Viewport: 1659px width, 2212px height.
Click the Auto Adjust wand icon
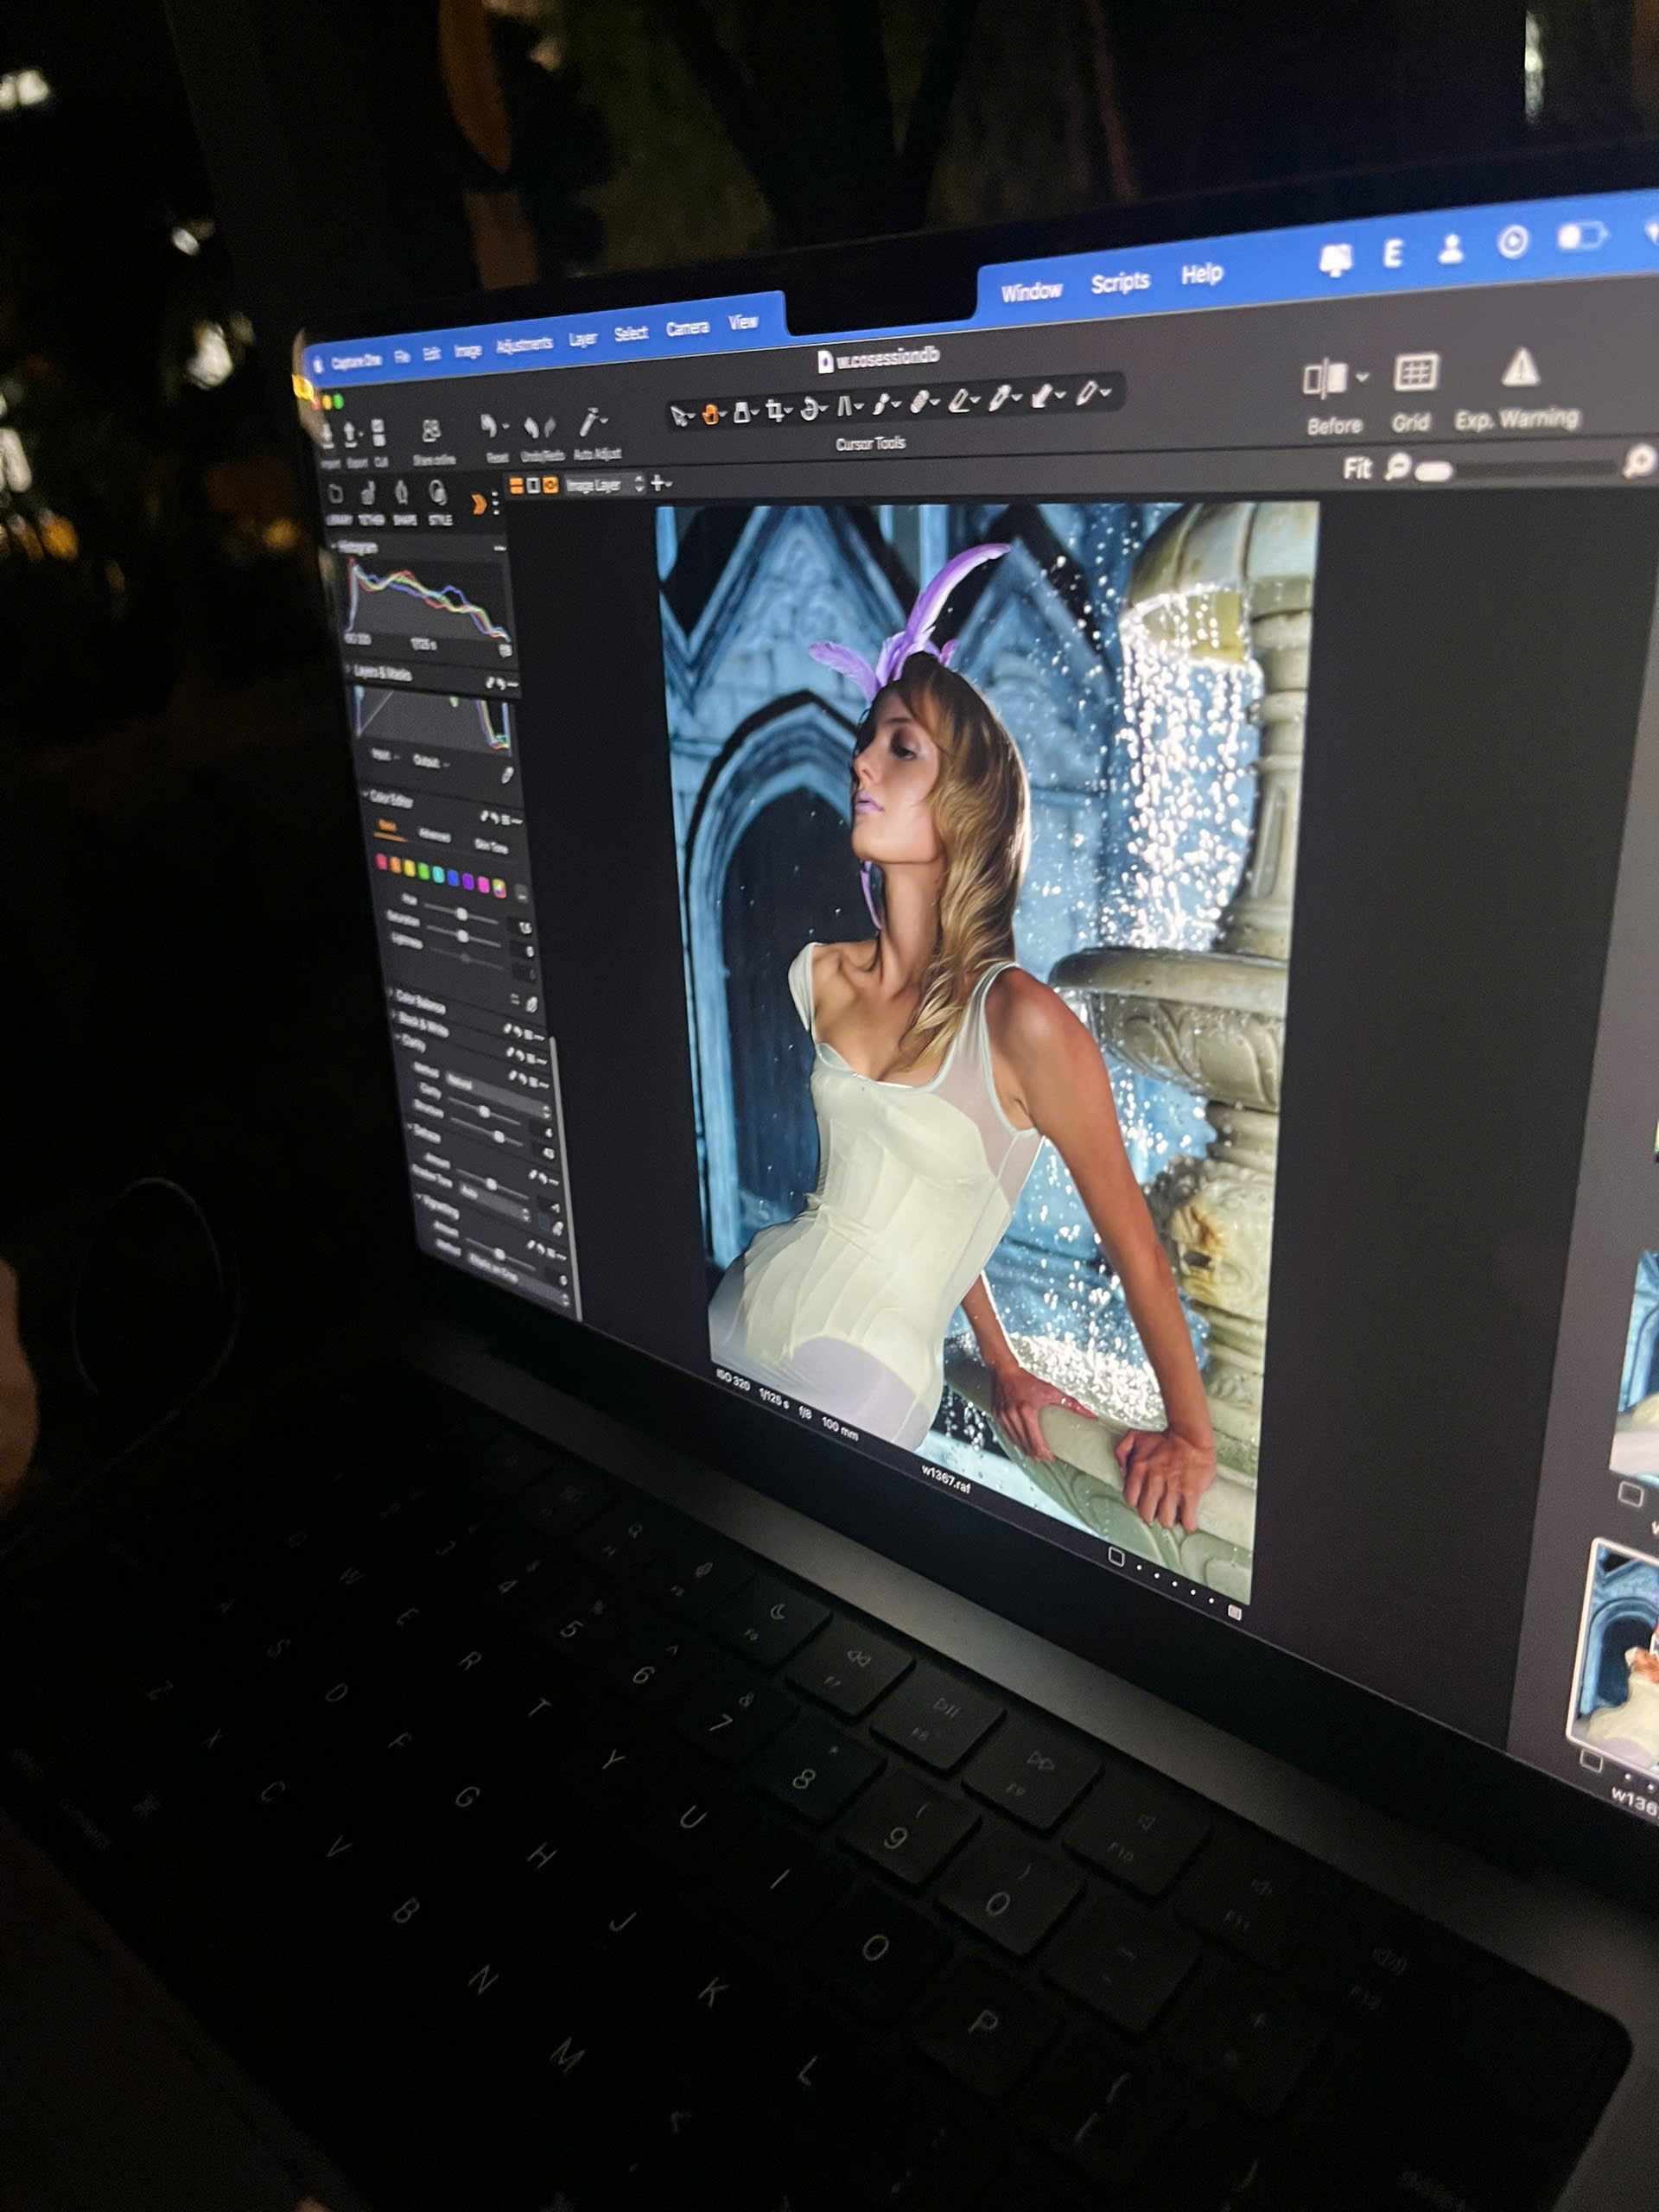[x=592, y=421]
